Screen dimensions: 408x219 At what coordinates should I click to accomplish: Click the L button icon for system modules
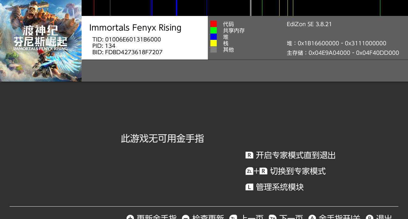249,187
